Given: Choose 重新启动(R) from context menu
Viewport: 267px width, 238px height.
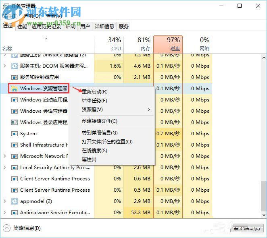Looking at the screenshot, I should click(x=95, y=92).
